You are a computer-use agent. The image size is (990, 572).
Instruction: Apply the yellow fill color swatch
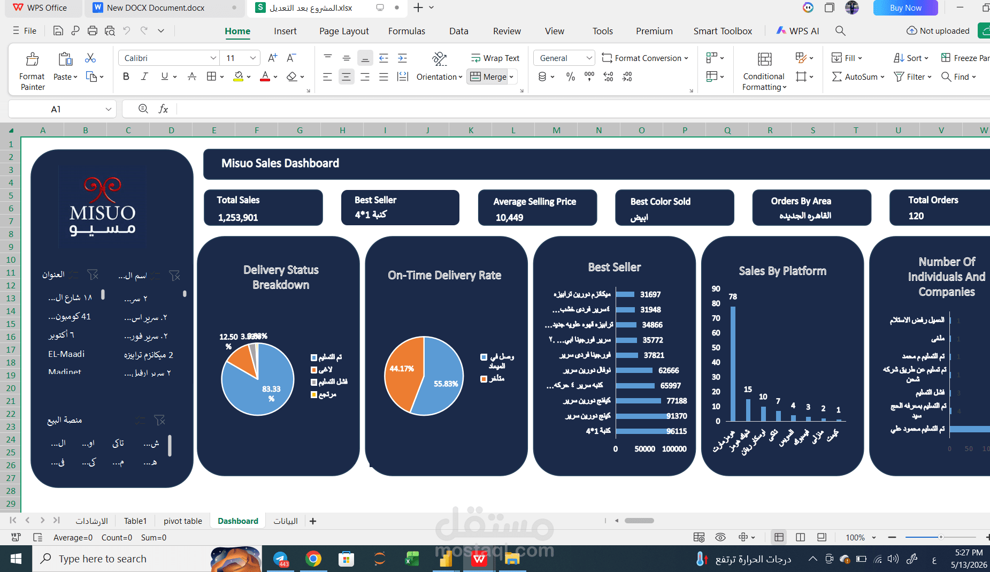click(239, 77)
